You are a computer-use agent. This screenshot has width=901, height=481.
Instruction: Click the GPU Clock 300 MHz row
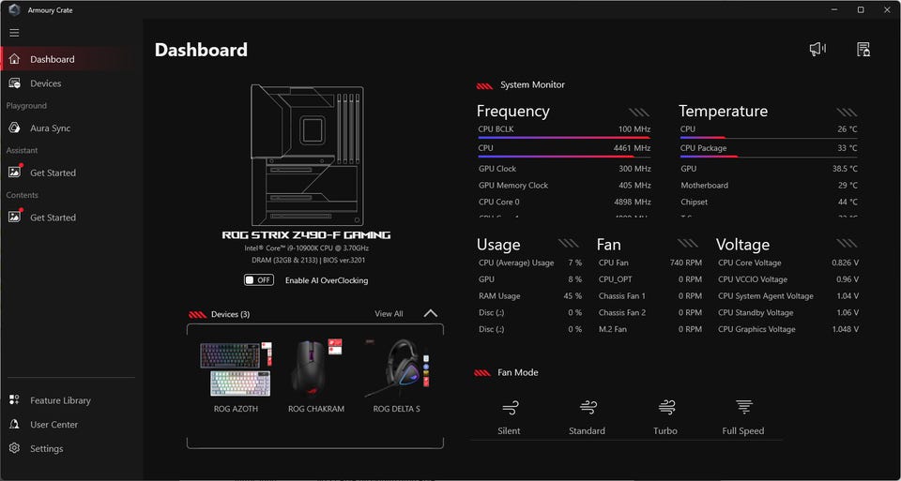pyautogui.click(x=564, y=169)
